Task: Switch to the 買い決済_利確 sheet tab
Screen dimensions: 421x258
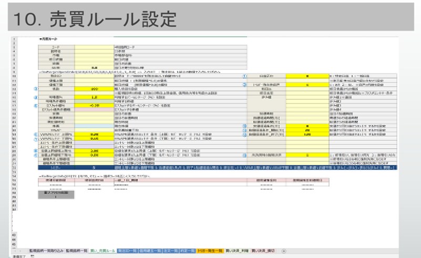Action: pyautogui.click(x=237, y=251)
